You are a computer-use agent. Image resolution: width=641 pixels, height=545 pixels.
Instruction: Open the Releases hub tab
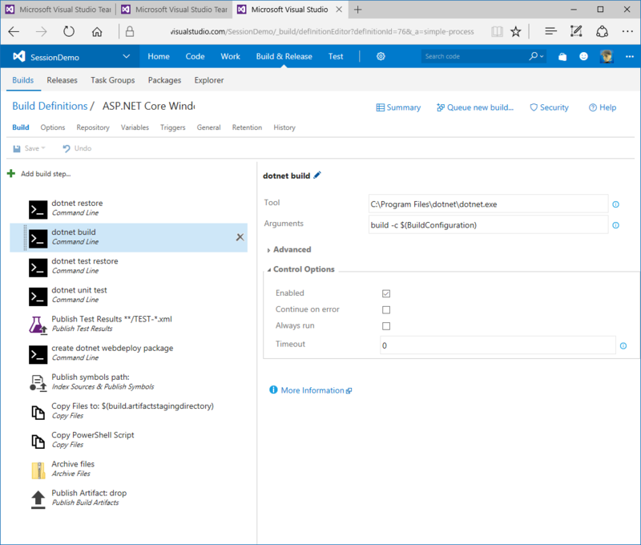62,80
